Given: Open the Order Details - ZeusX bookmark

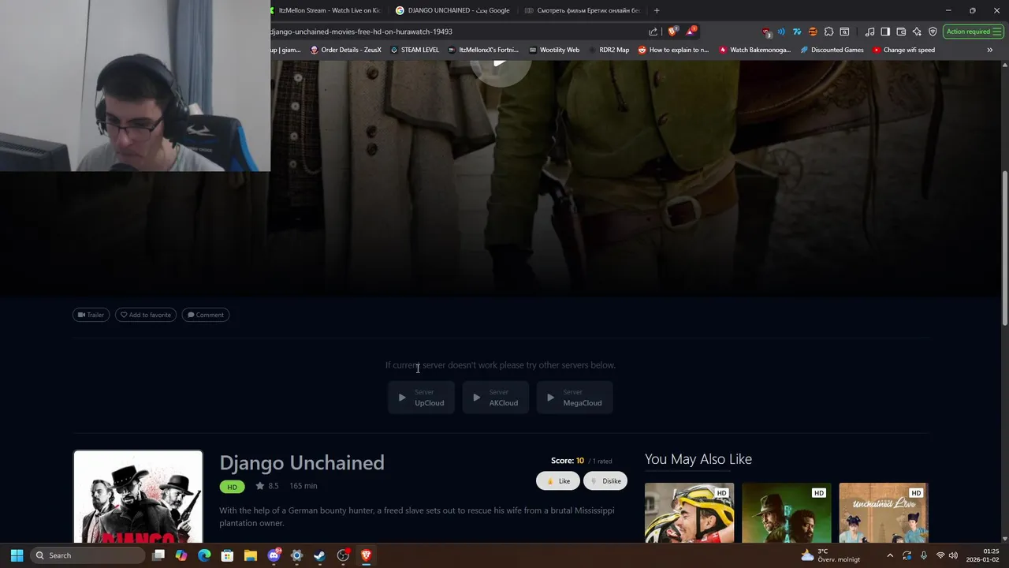Looking at the screenshot, I should pyautogui.click(x=346, y=50).
